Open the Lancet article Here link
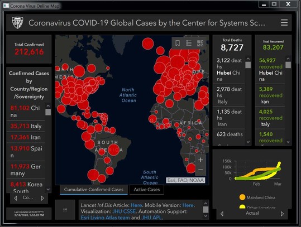301x227 pixels. [x=136, y=205]
